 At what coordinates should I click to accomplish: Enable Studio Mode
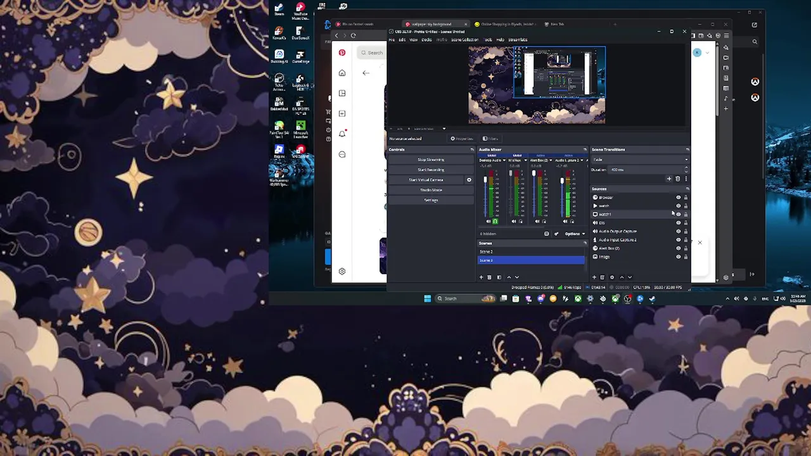pos(431,190)
